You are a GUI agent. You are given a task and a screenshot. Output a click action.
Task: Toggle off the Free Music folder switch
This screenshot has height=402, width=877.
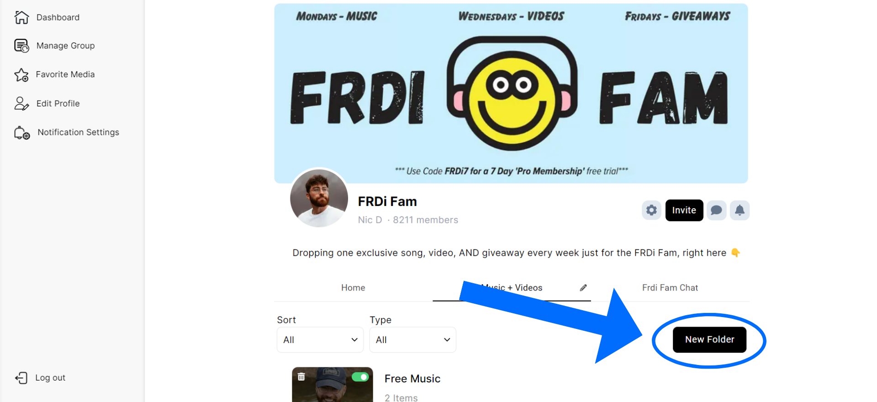click(360, 377)
